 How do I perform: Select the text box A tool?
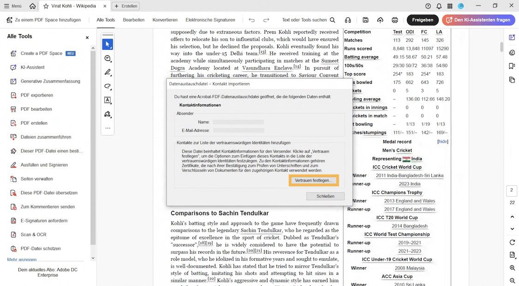[107, 100]
